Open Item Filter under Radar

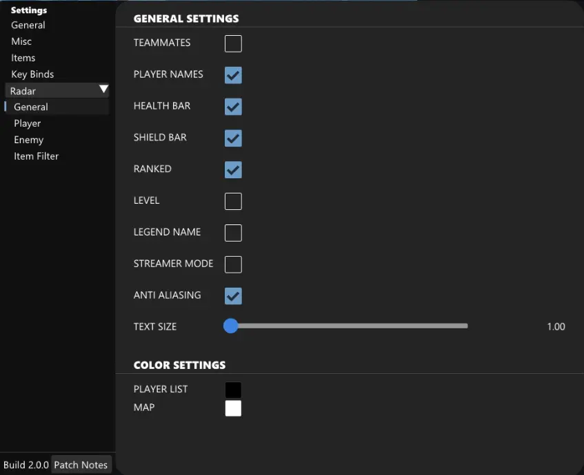pos(37,156)
